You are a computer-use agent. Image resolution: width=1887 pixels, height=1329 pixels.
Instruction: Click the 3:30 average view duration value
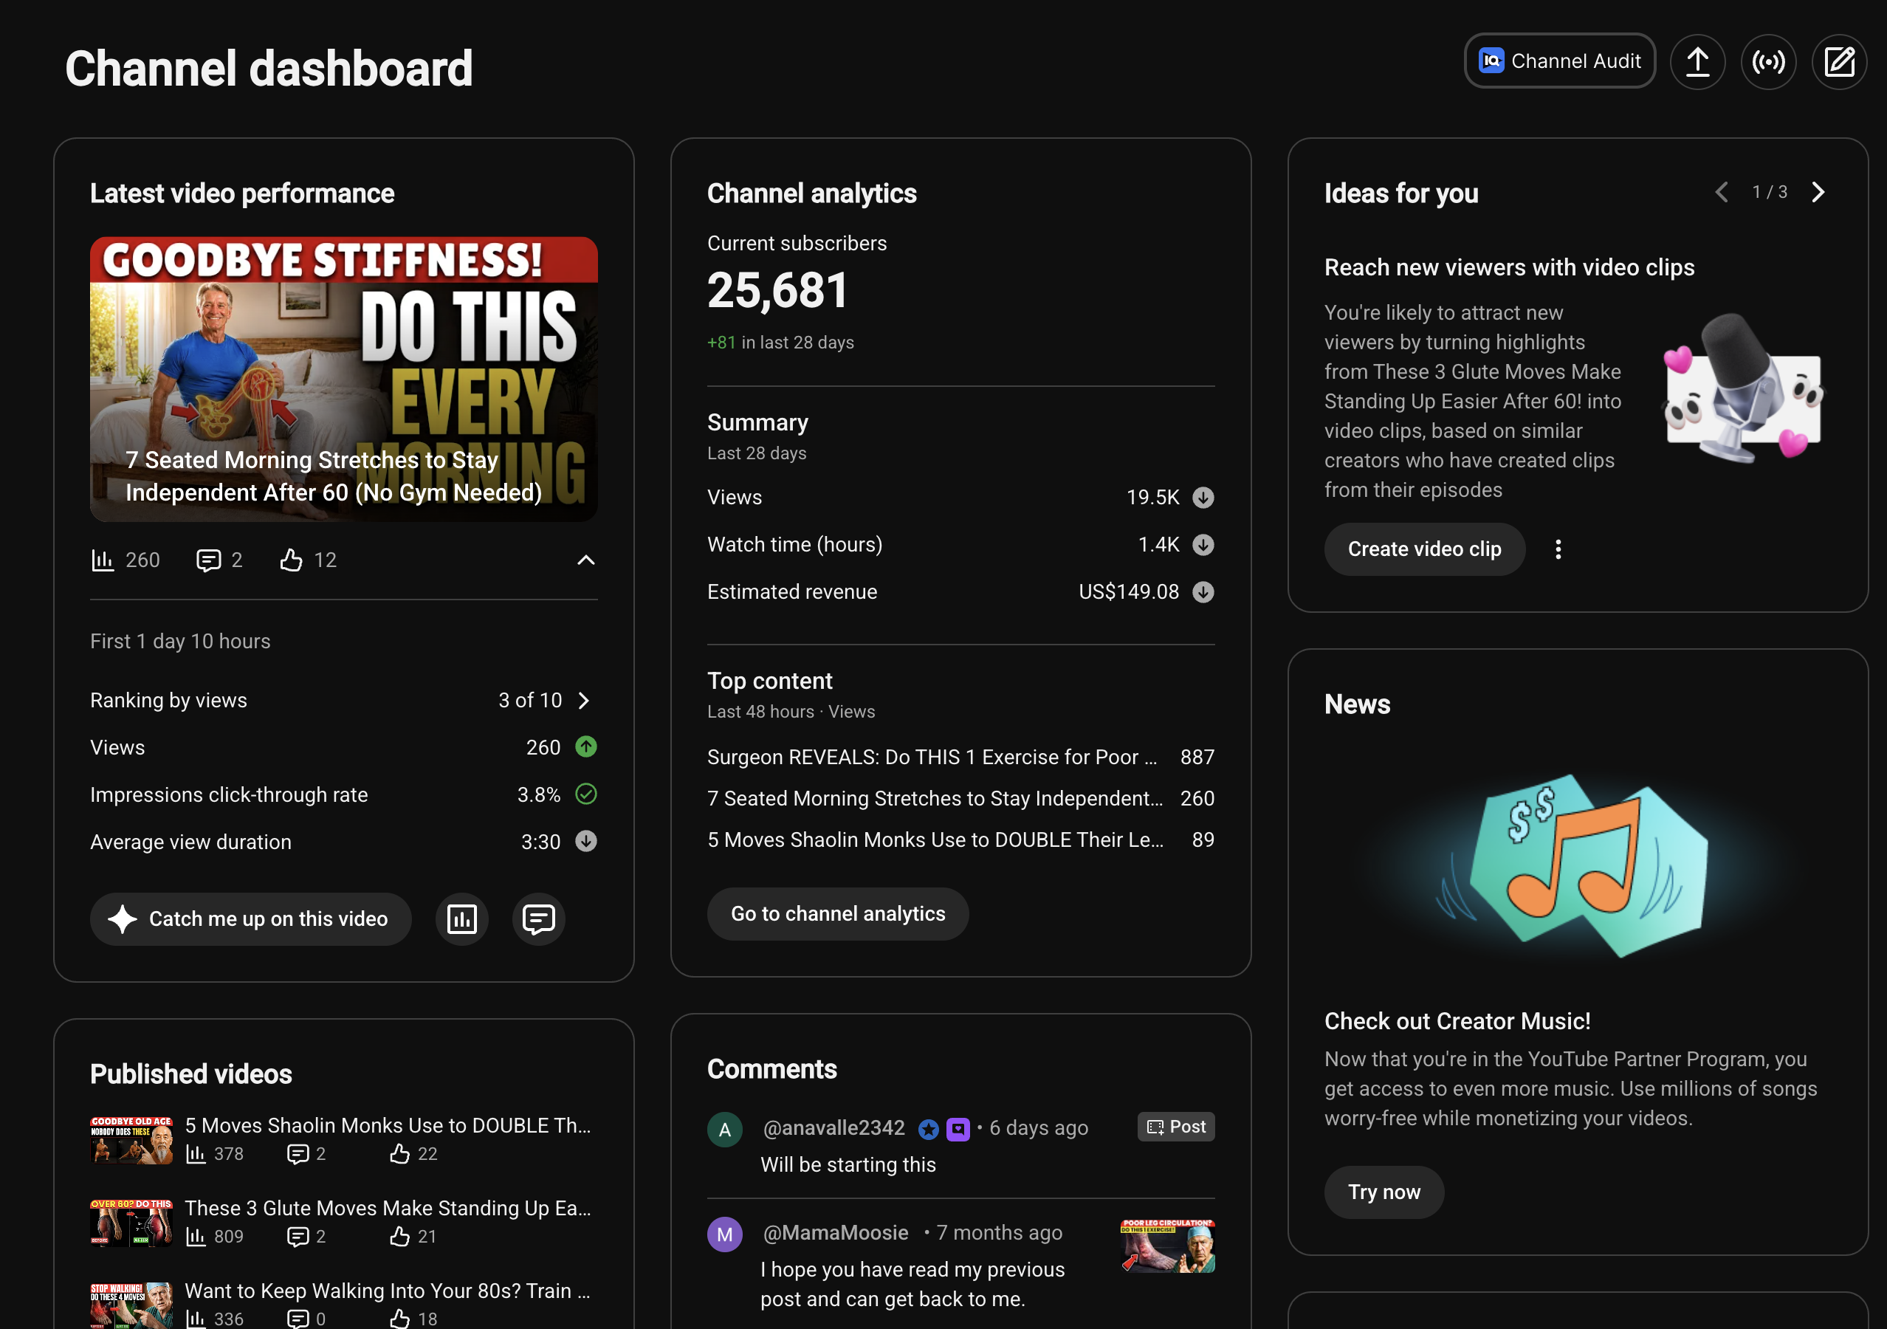click(x=540, y=842)
